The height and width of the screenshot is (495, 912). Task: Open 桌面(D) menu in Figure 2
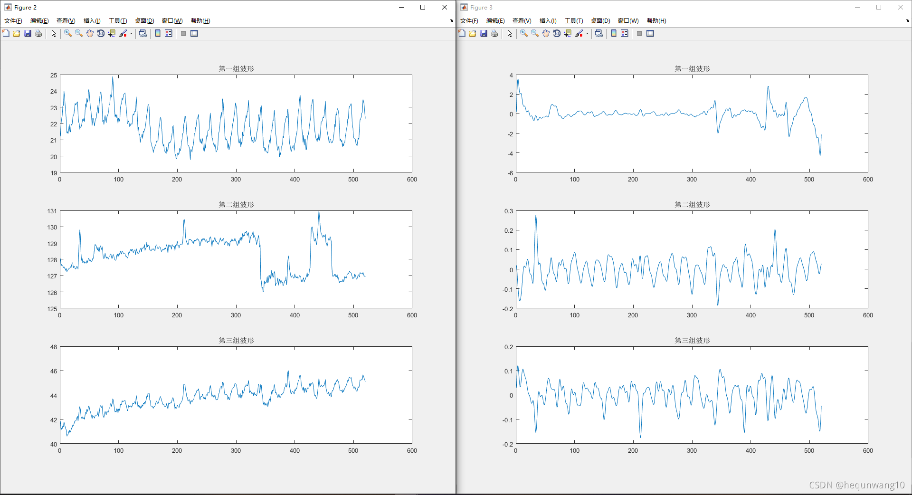[144, 21]
